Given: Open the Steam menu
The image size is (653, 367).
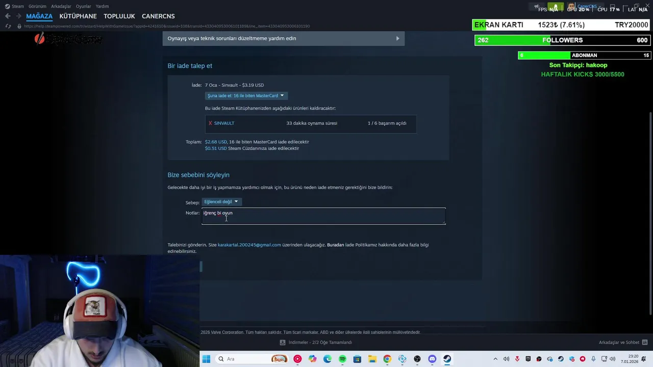Looking at the screenshot, I should point(14,6).
